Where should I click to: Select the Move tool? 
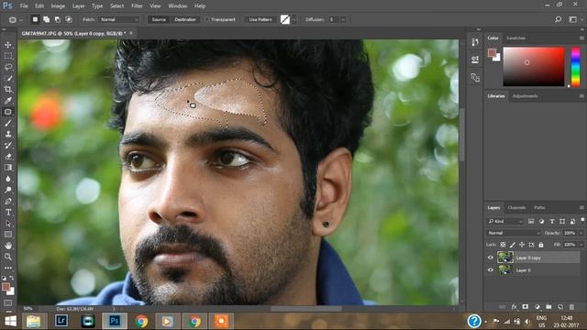[8, 45]
